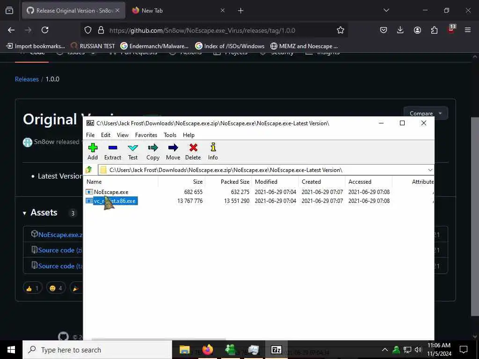Click the volume speaker tray icon
479x359 pixels.
pos(418,350)
